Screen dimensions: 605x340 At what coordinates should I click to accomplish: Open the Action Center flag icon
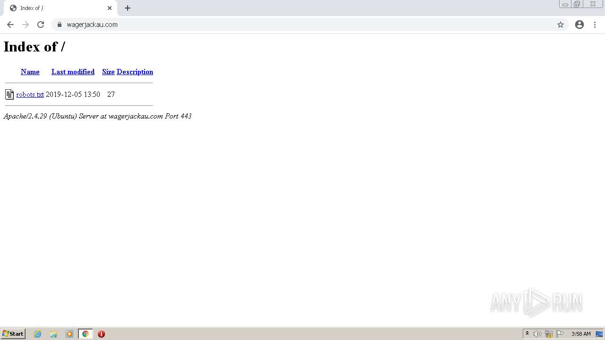pyautogui.click(x=560, y=334)
